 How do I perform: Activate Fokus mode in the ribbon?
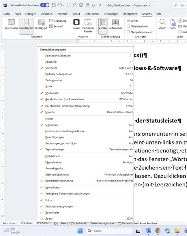pyautogui.click(x=76, y=24)
